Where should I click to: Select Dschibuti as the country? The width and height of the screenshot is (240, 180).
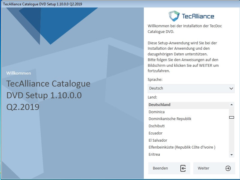click(x=157, y=126)
